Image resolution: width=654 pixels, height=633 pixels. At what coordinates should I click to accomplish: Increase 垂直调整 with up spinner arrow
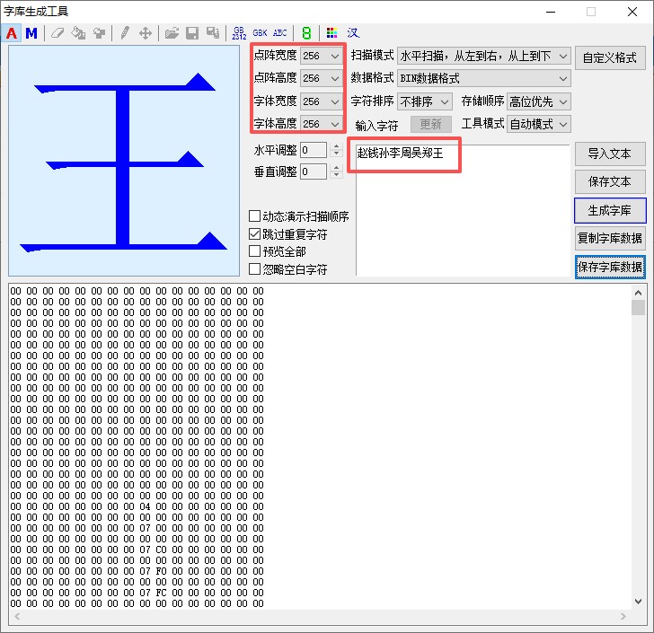[x=336, y=168]
